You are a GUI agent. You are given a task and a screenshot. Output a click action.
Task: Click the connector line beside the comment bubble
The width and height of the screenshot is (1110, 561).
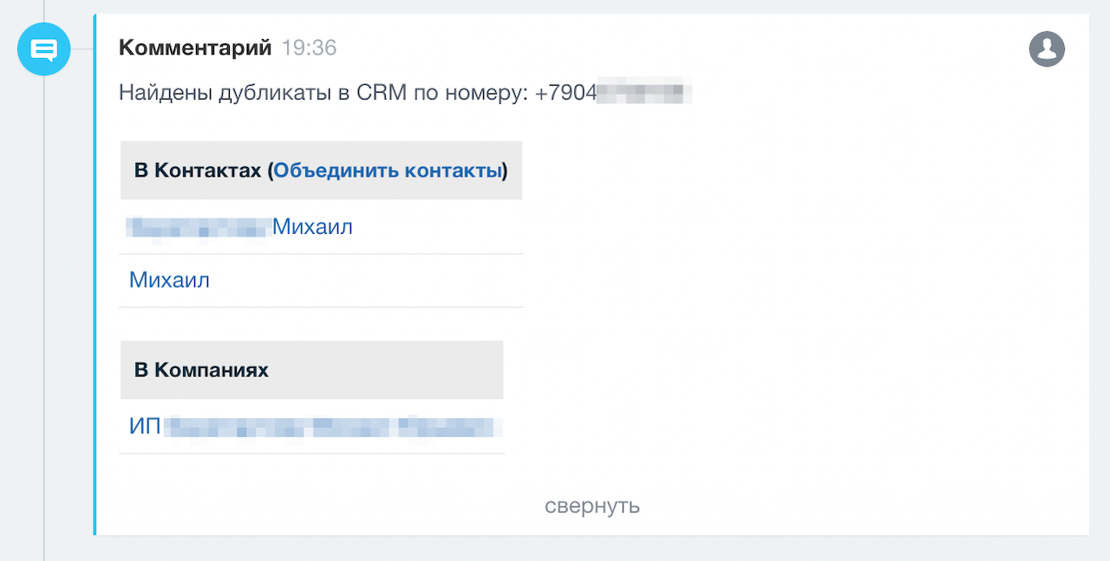pos(82,49)
